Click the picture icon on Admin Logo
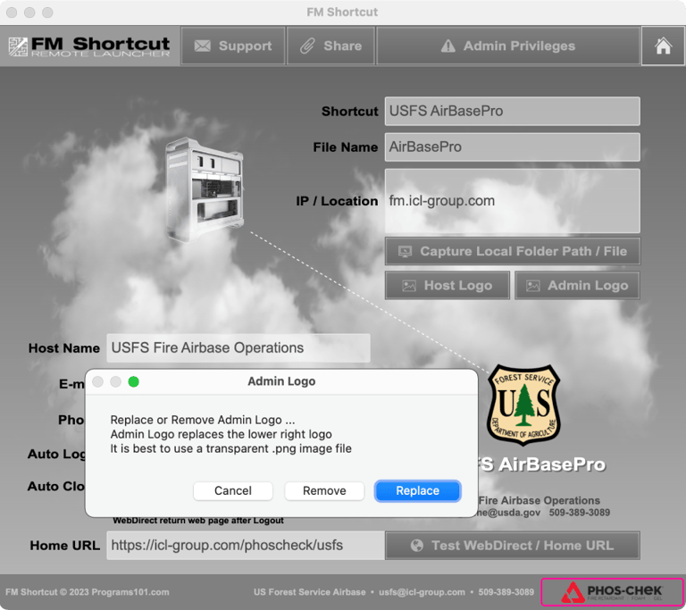The width and height of the screenshot is (686, 610). point(533,286)
